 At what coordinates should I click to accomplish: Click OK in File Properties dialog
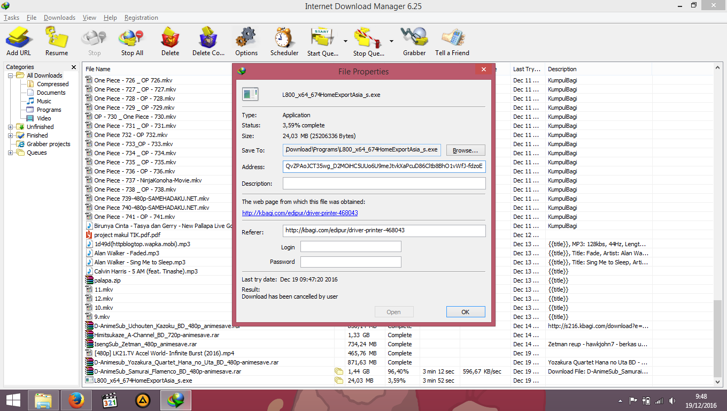(466, 312)
